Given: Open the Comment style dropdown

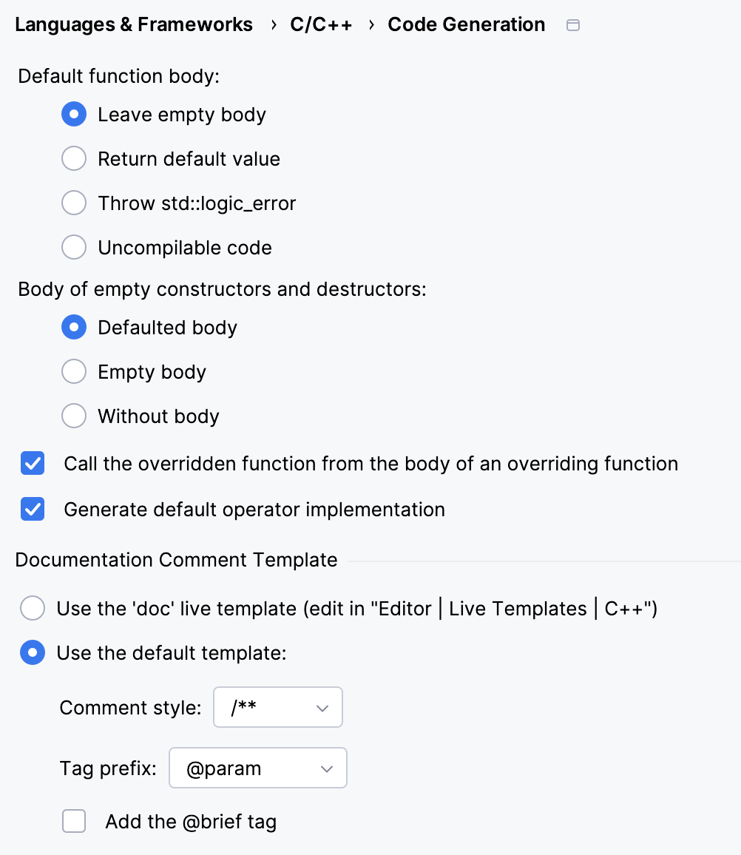Looking at the screenshot, I should [278, 707].
